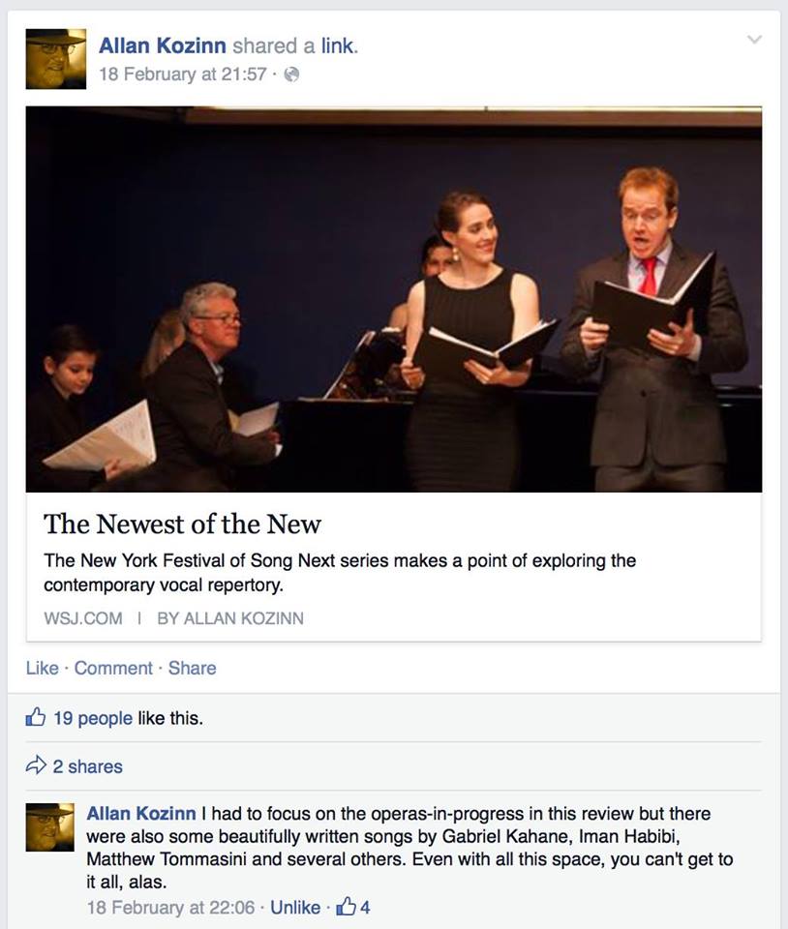Click the public globe privacy icon
This screenshot has height=929, width=788.
pyautogui.click(x=291, y=75)
